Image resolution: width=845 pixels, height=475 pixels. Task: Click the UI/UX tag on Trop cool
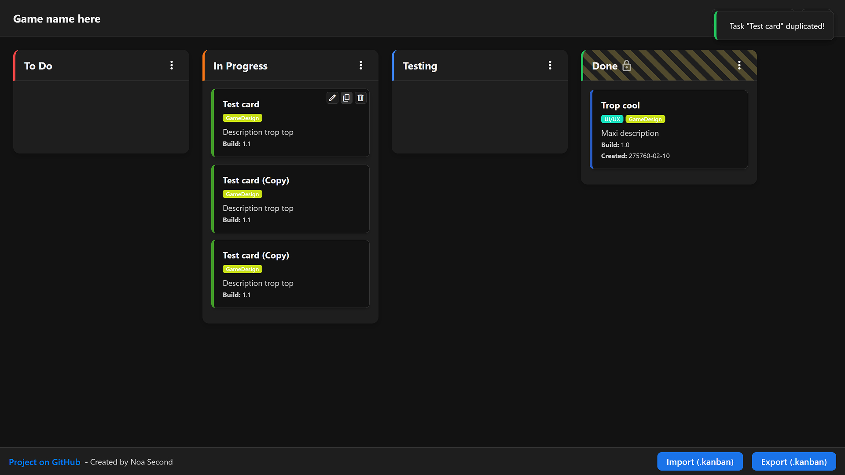click(612, 119)
